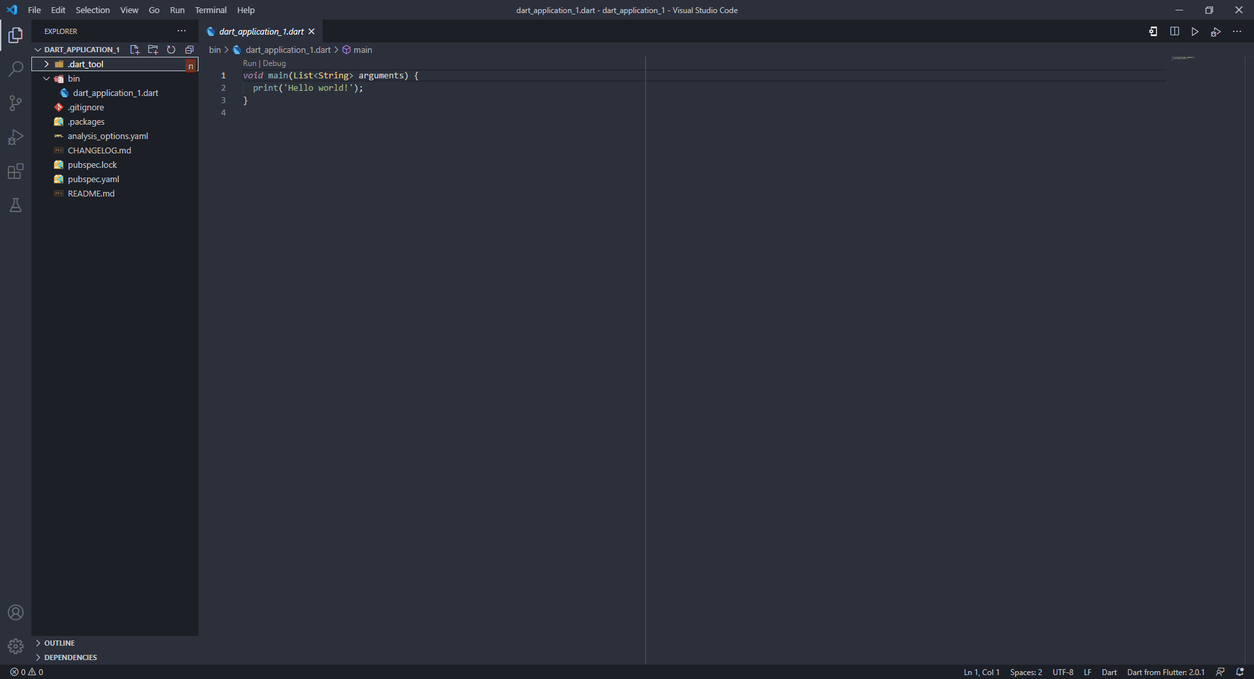
Task: Run the Dart file with play icon
Action: (x=1195, y=31)
